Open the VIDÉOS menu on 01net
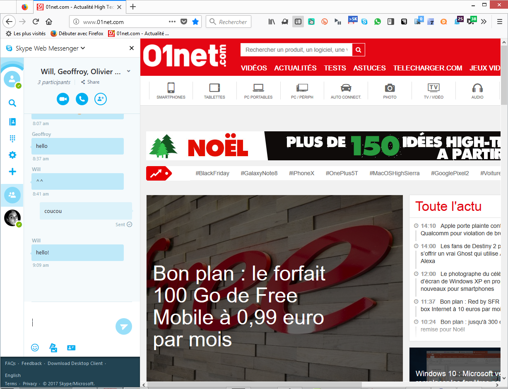The height and width of the screenshot is (389, 508). (x=254, y=68)
